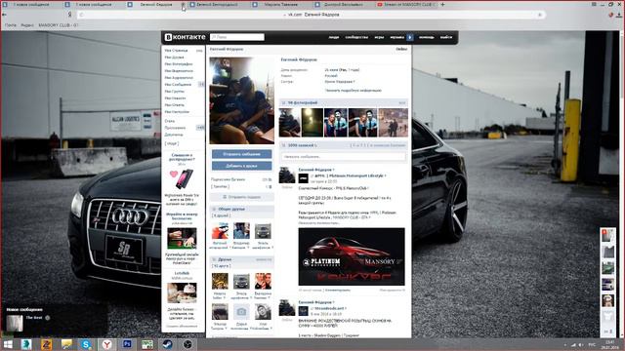The width and height of the screenshot is (625, 351).
Task: Open Документы in left sidebar
Action: (x=174, y=135)
